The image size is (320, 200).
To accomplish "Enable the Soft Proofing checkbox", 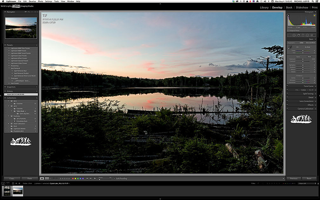I will pyautogui.click(x=115, y=178).
